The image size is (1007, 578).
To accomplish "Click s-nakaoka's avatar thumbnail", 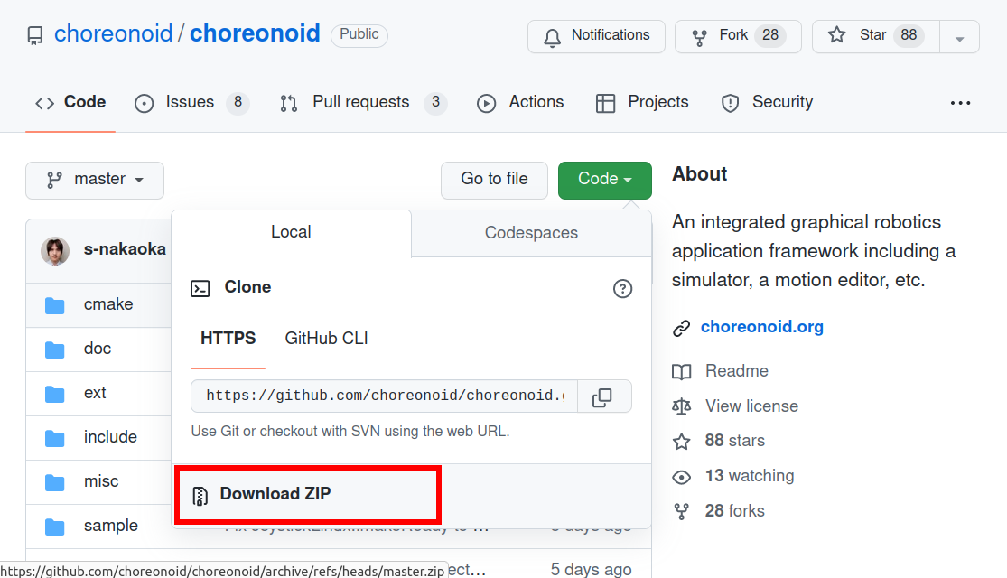I will (x=55, y=251).
